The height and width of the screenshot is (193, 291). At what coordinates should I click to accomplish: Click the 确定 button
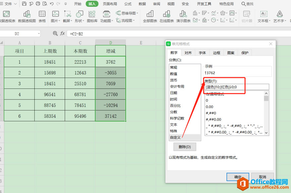pos(238,177)
